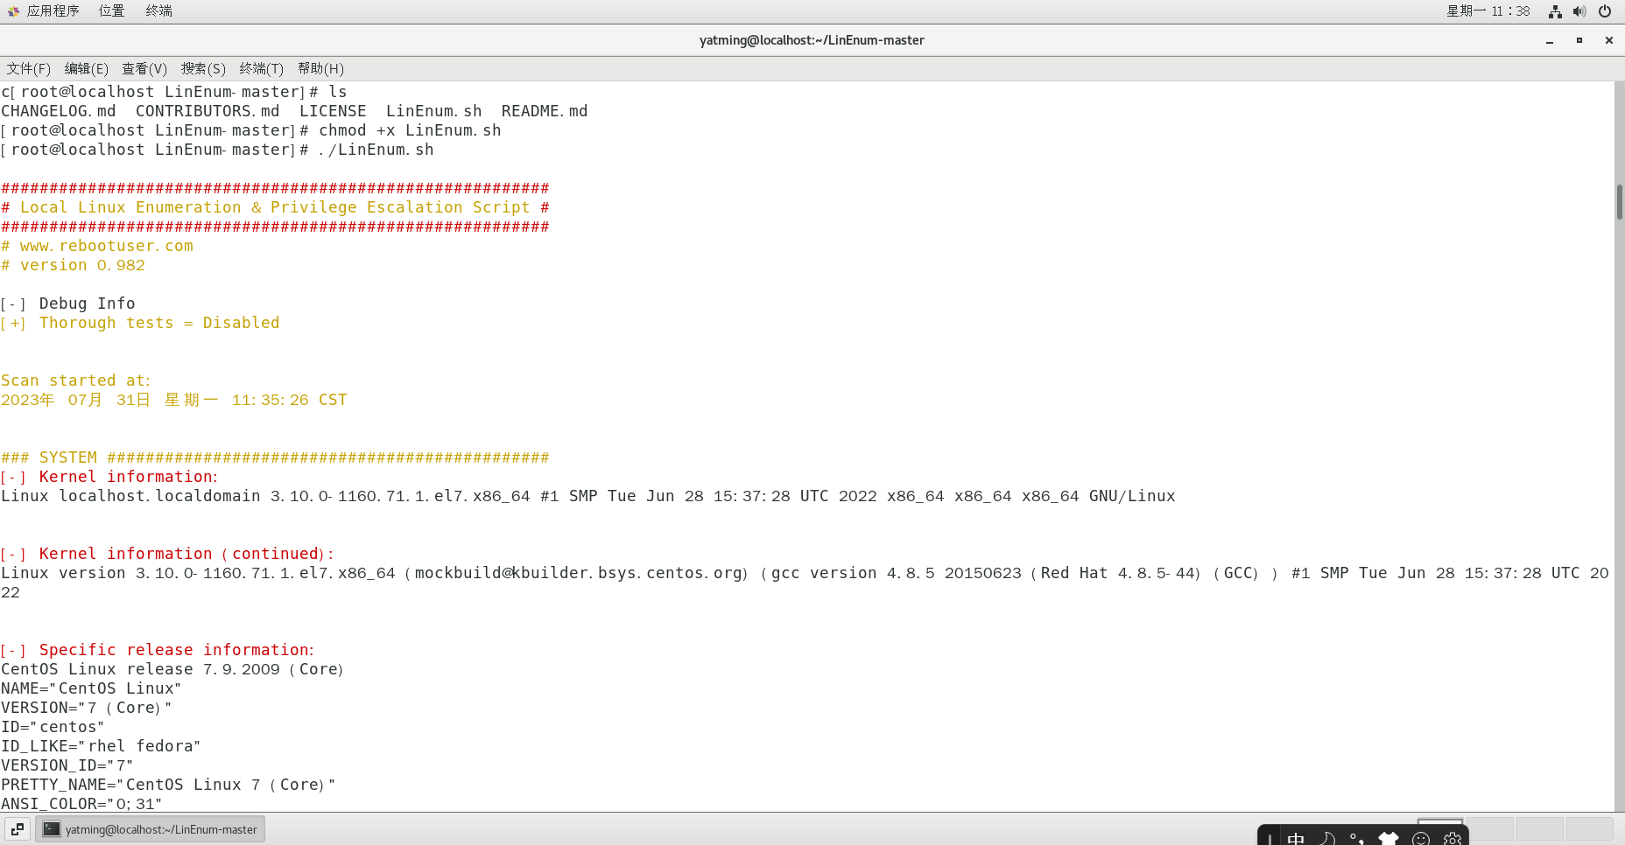
Task: Change input method skin via shirt icon
Action: tap(1388, 837)
